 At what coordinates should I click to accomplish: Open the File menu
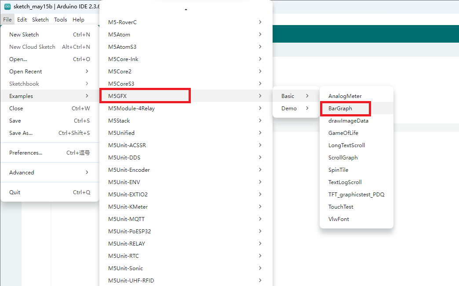pos(7,20)
